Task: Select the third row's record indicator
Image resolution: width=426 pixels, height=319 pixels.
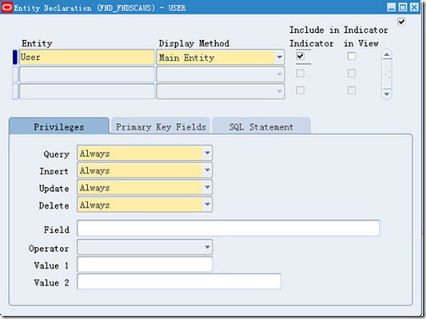Action: point(15,91)
